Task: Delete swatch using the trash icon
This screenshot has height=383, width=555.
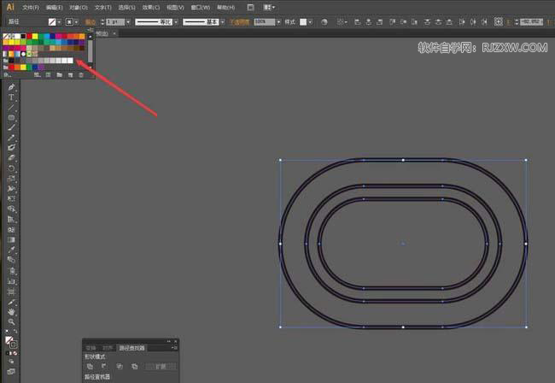Action: click(x=81, y=75)
